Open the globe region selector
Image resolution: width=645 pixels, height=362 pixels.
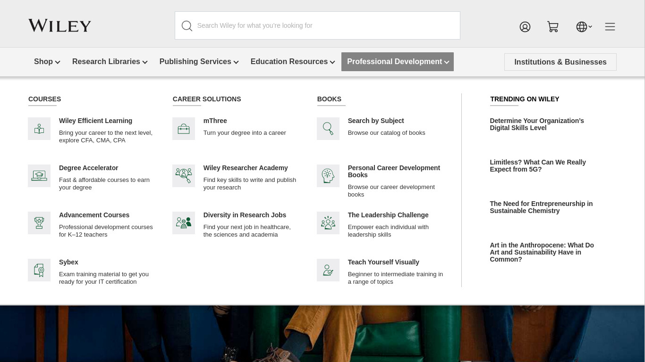[x=584, y=27]
